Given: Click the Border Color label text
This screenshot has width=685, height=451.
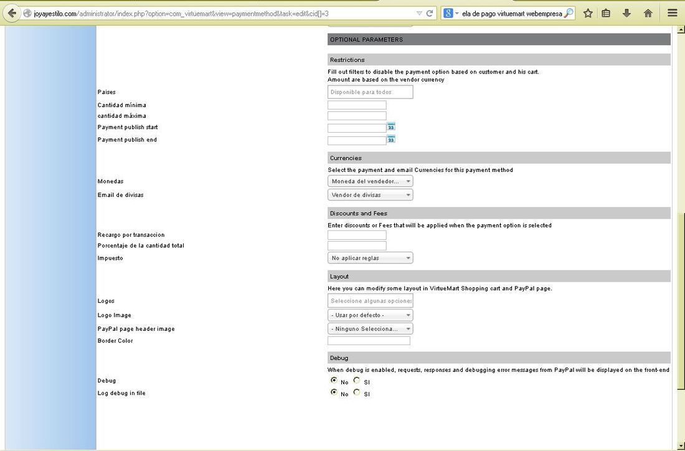Looking at the screenshot, I should coord(115,341).
